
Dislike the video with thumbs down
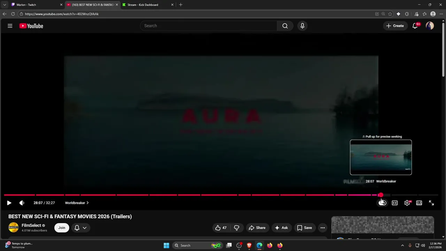tap(237, 228)
